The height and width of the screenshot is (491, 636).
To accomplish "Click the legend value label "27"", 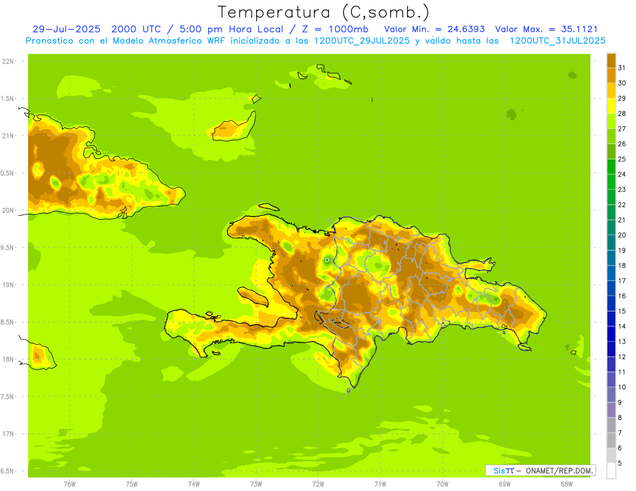I will (622, 129).
